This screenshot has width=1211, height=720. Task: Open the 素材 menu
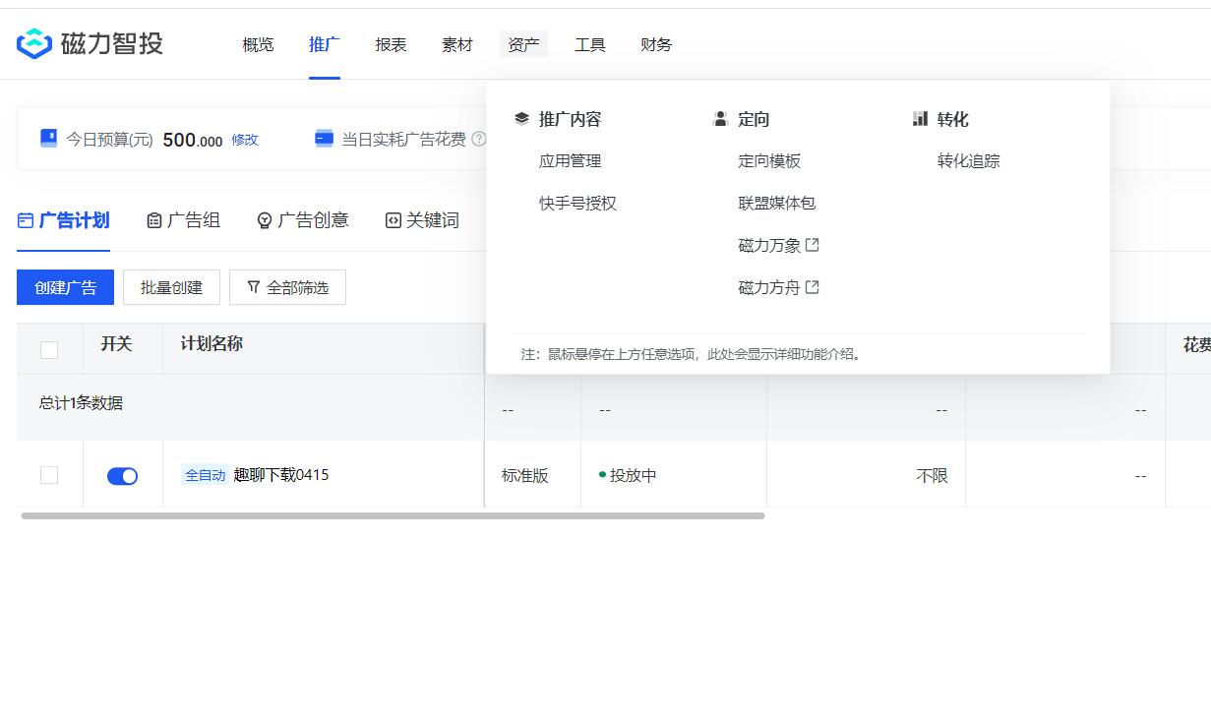[457, 44]
